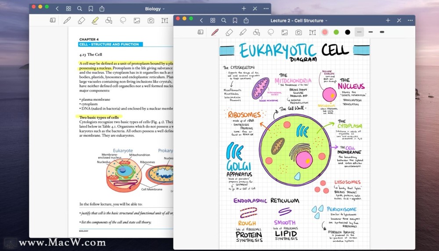Viewport: 439px width, 251px height.
Task: Expand the Biology title dropdown
Action: click(x=155, y=9)
